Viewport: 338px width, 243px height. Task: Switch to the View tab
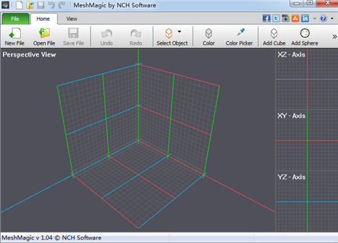72,19
